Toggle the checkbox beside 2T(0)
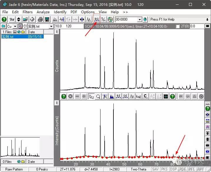 177,26
